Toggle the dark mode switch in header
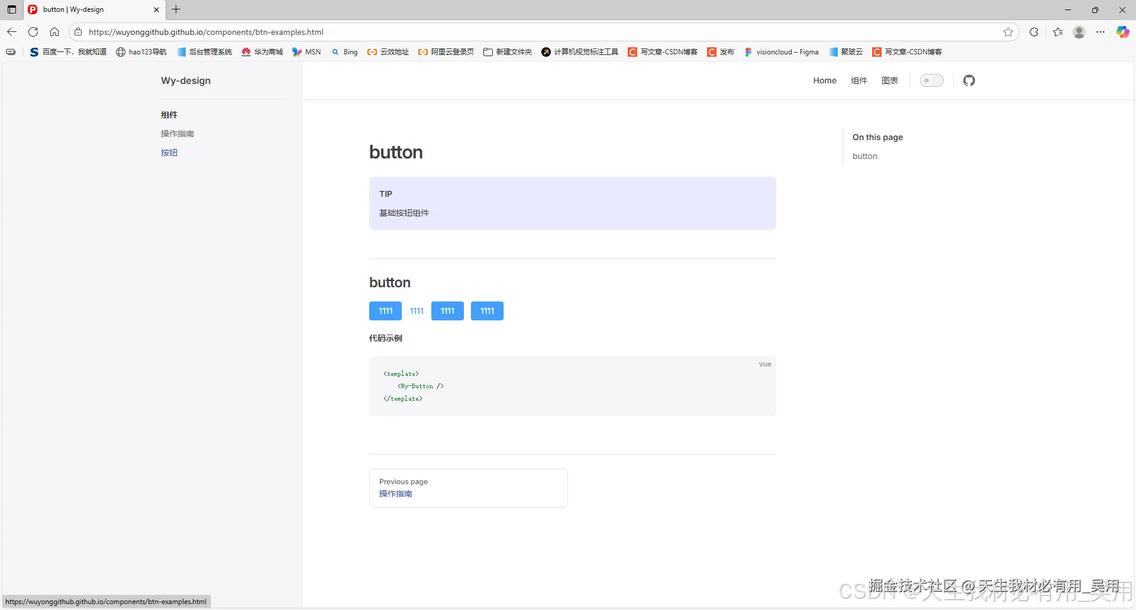This screenshot has height=610, width=1136. tap(931, 80)
